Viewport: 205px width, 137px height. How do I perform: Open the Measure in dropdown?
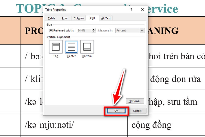[142, 30]
